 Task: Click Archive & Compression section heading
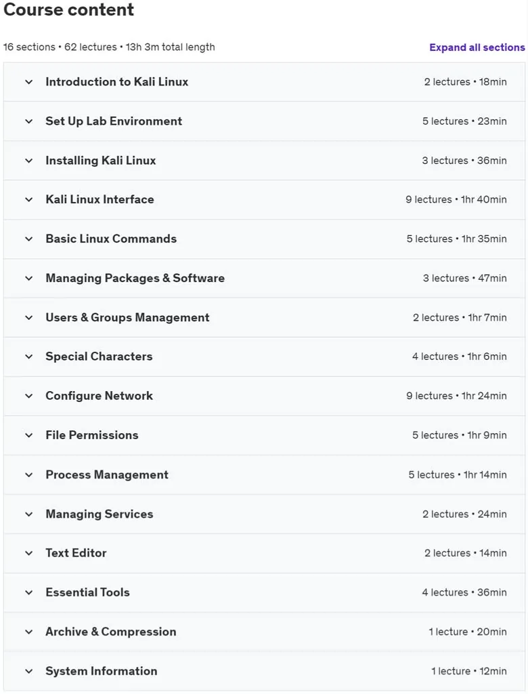(x=111, y=632)
